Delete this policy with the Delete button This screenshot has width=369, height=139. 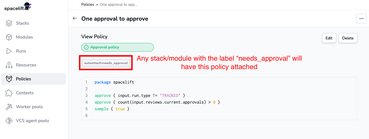348,38
